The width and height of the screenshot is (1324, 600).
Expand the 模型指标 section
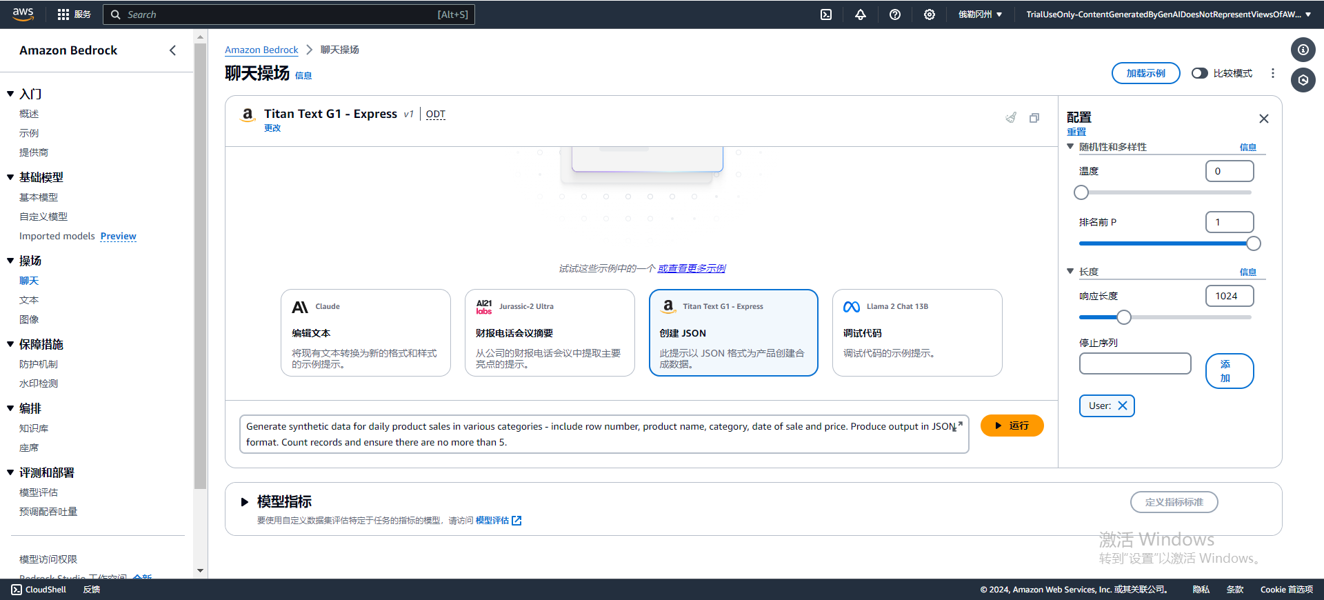[x=244, y=502]
